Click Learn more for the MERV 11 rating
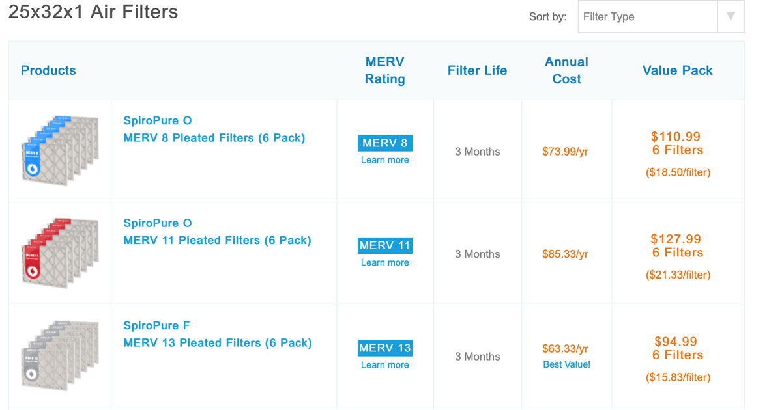The height and width of the screenshot is (410, 782). 384,262
